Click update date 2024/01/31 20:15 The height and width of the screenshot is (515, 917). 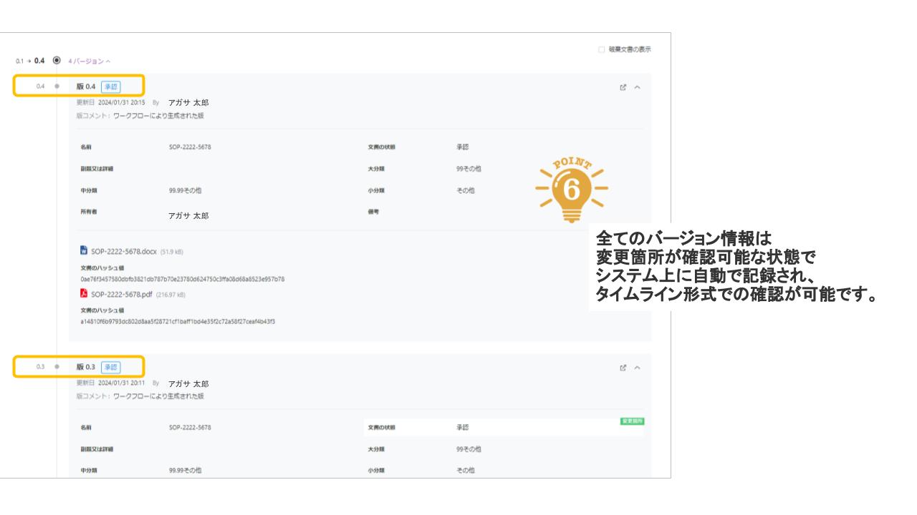(x=121, y=102)
